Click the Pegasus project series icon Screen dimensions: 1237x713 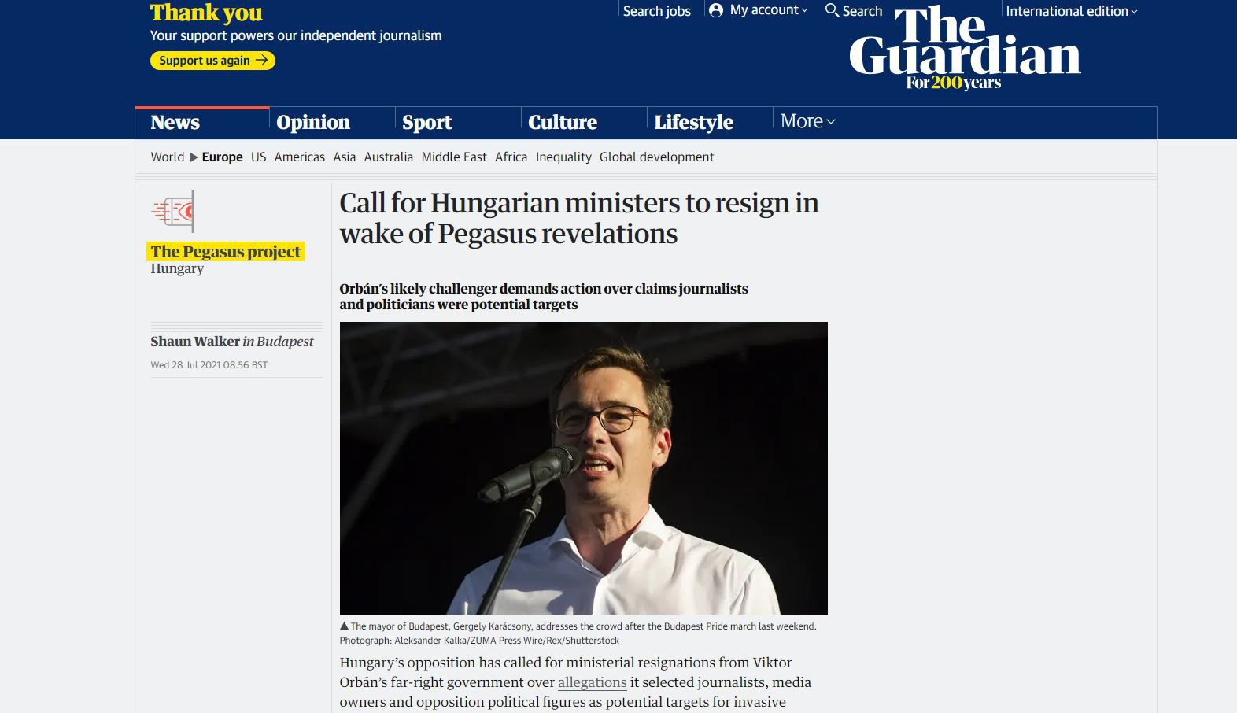(x=173, y=211)
